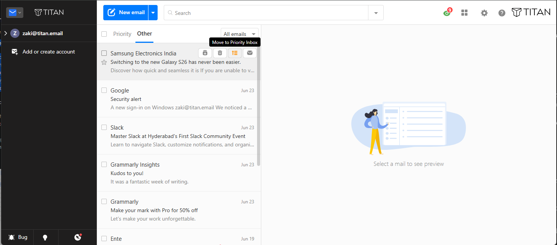Mark Samsung email as unread envelope icon
This screenshot has height=245, width=557.
(250, 53)
